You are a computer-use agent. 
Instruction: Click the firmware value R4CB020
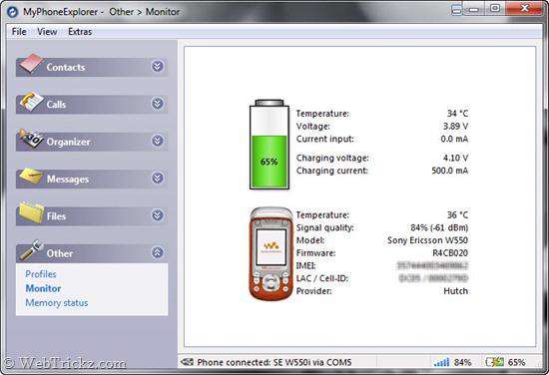click(450, 253)
